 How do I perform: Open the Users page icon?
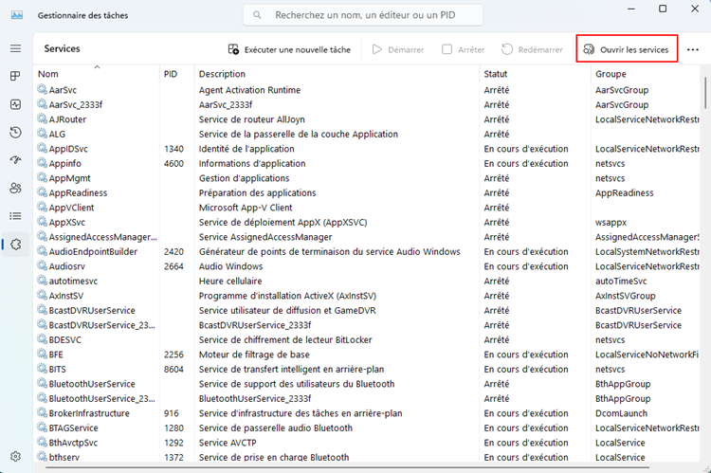[15, 188]
